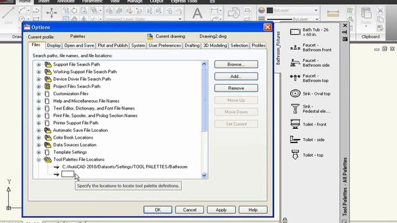
Task: Expand Support File Search Path node
Action: 38,64
